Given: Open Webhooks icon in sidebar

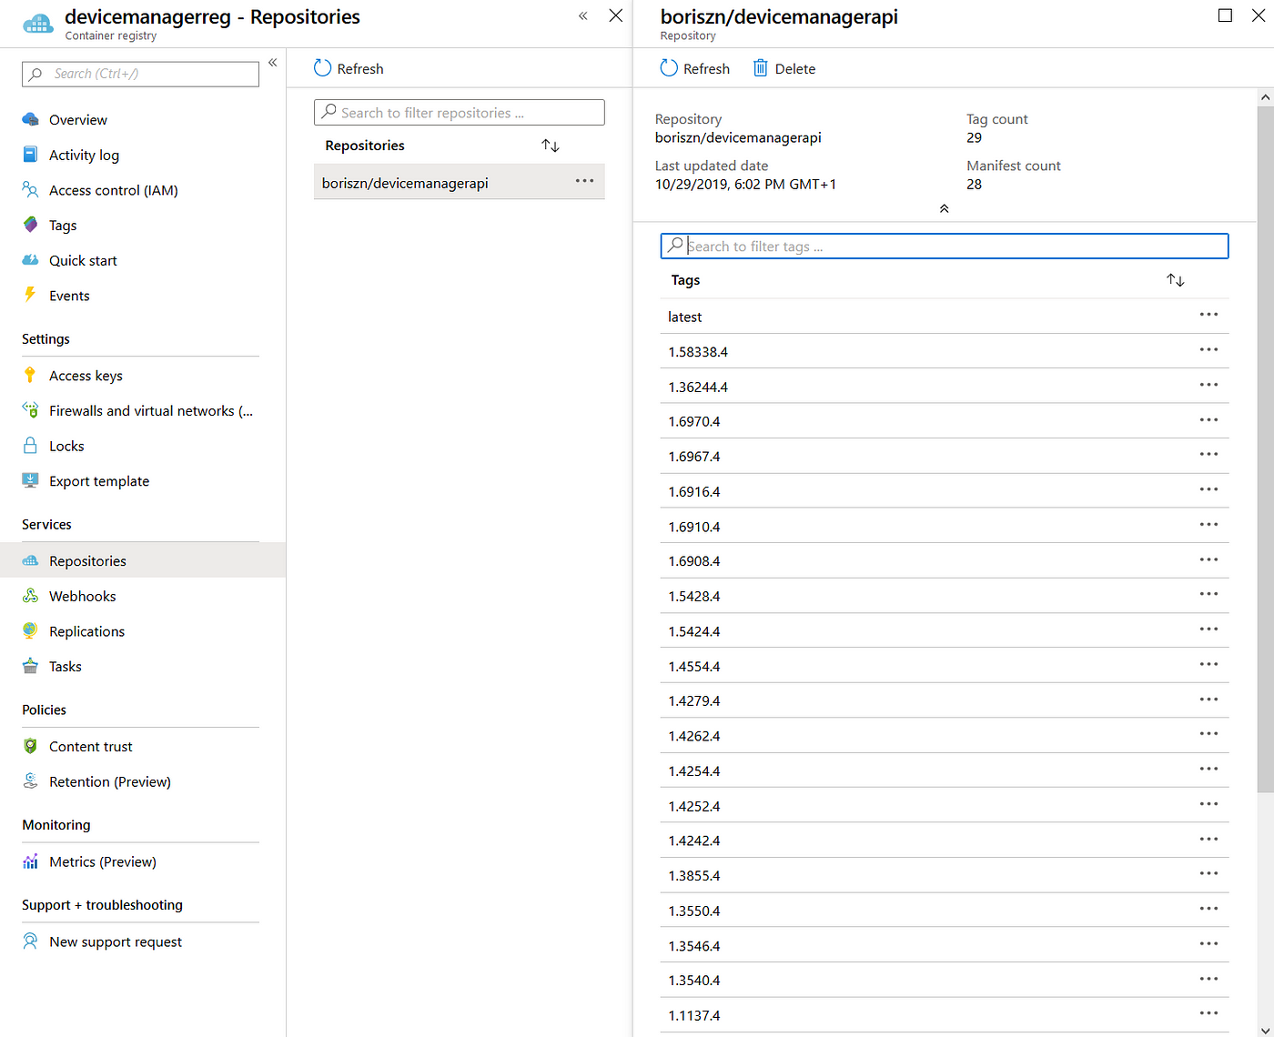Looking at the screenshot, I should tap(30, 596).
